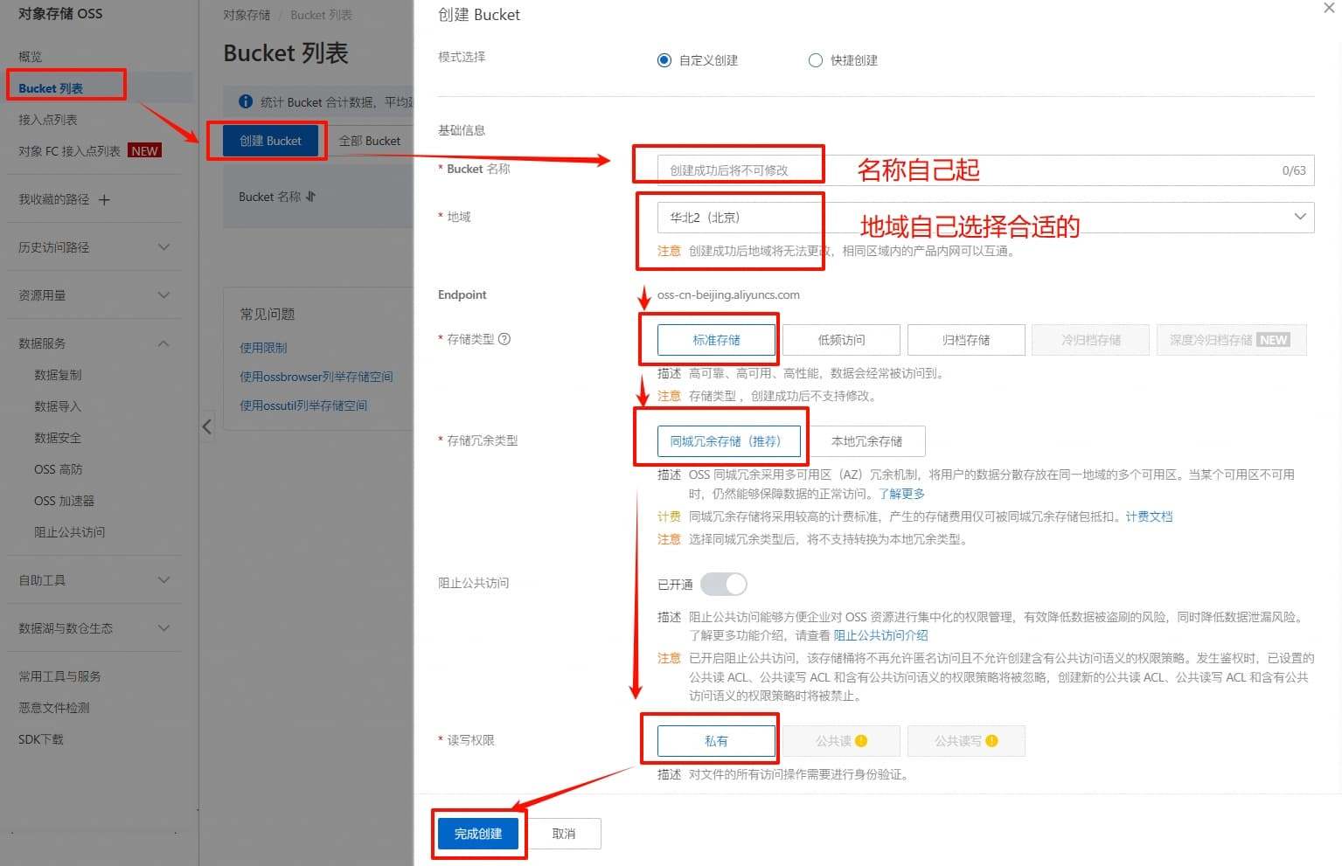Open the 计费文档 link
Screen dimensions: 1342x866
pyautogui.click(x=1149, y=516)
